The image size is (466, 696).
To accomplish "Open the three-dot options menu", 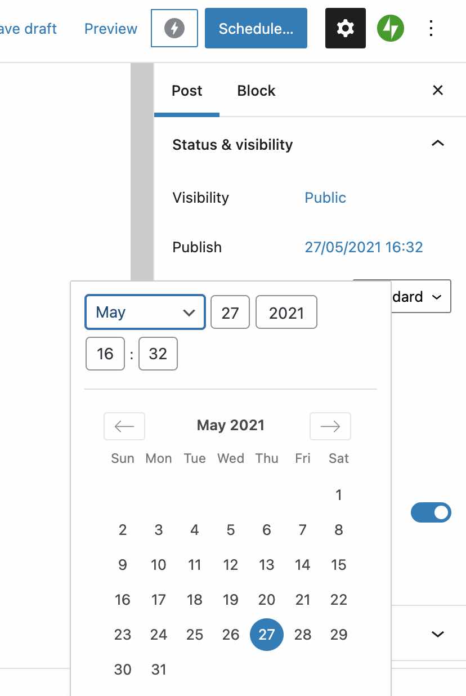I will click(x=431, y=28).
